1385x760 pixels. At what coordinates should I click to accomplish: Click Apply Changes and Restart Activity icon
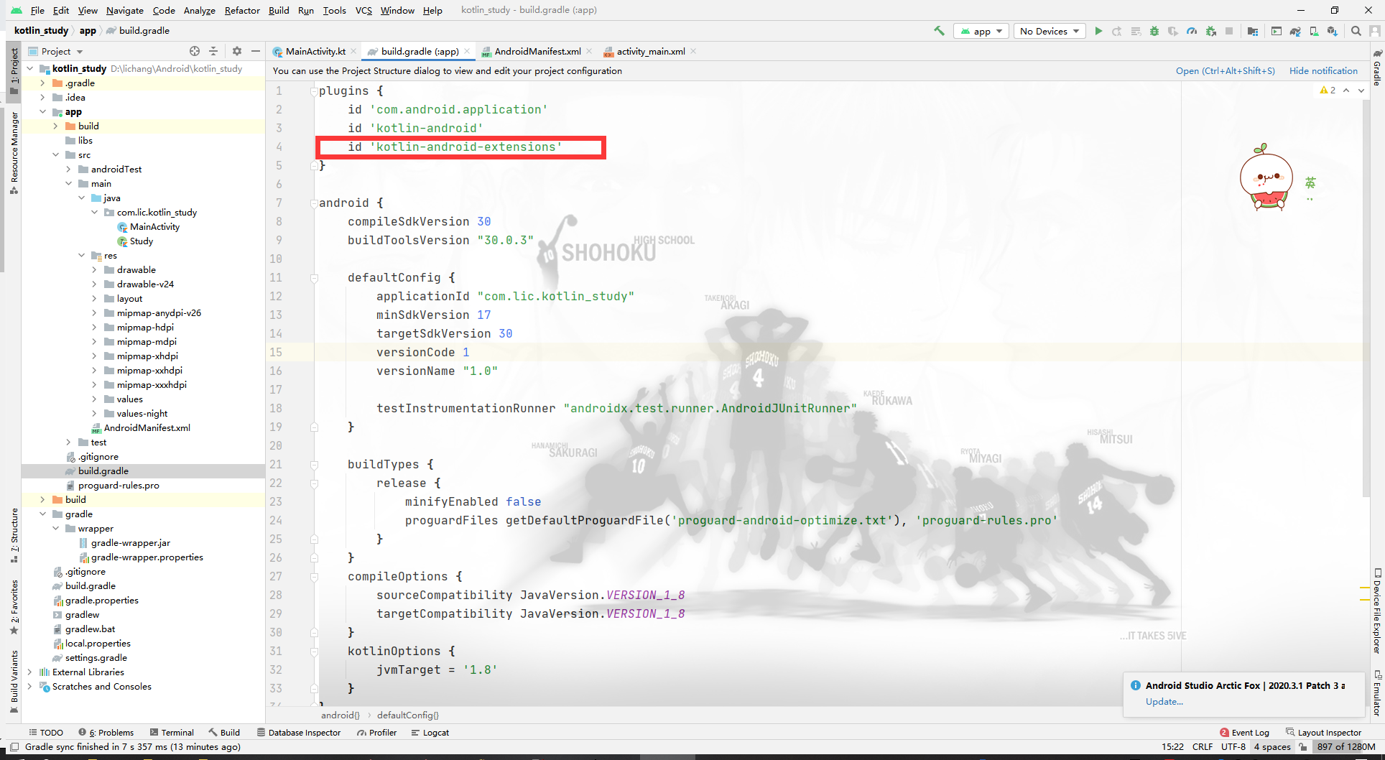click(x=1117, y=31)
